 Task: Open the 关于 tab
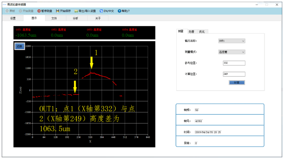[98, 18]
